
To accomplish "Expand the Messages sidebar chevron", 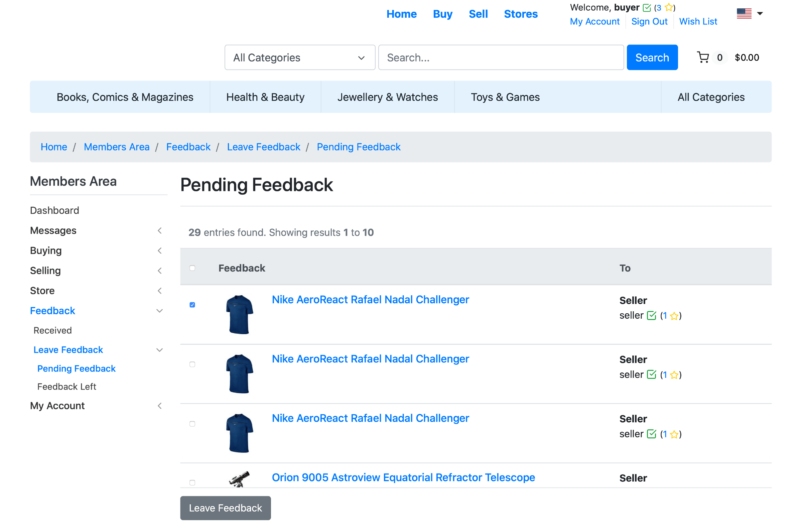I will point(160,231).
